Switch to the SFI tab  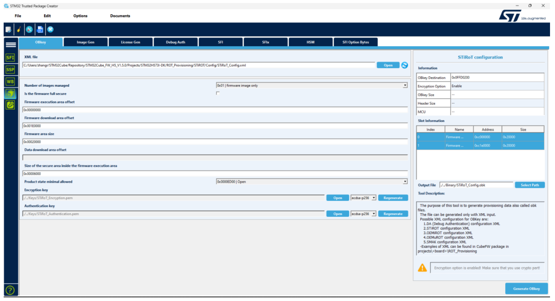pos(221,42)
